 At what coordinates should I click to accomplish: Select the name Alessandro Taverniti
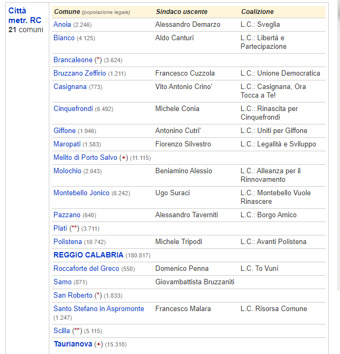click(x=187, y=215)
